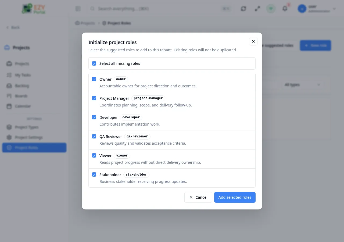Open Calendar in sidebar
The image size is (344, 242).
point(34,106)
